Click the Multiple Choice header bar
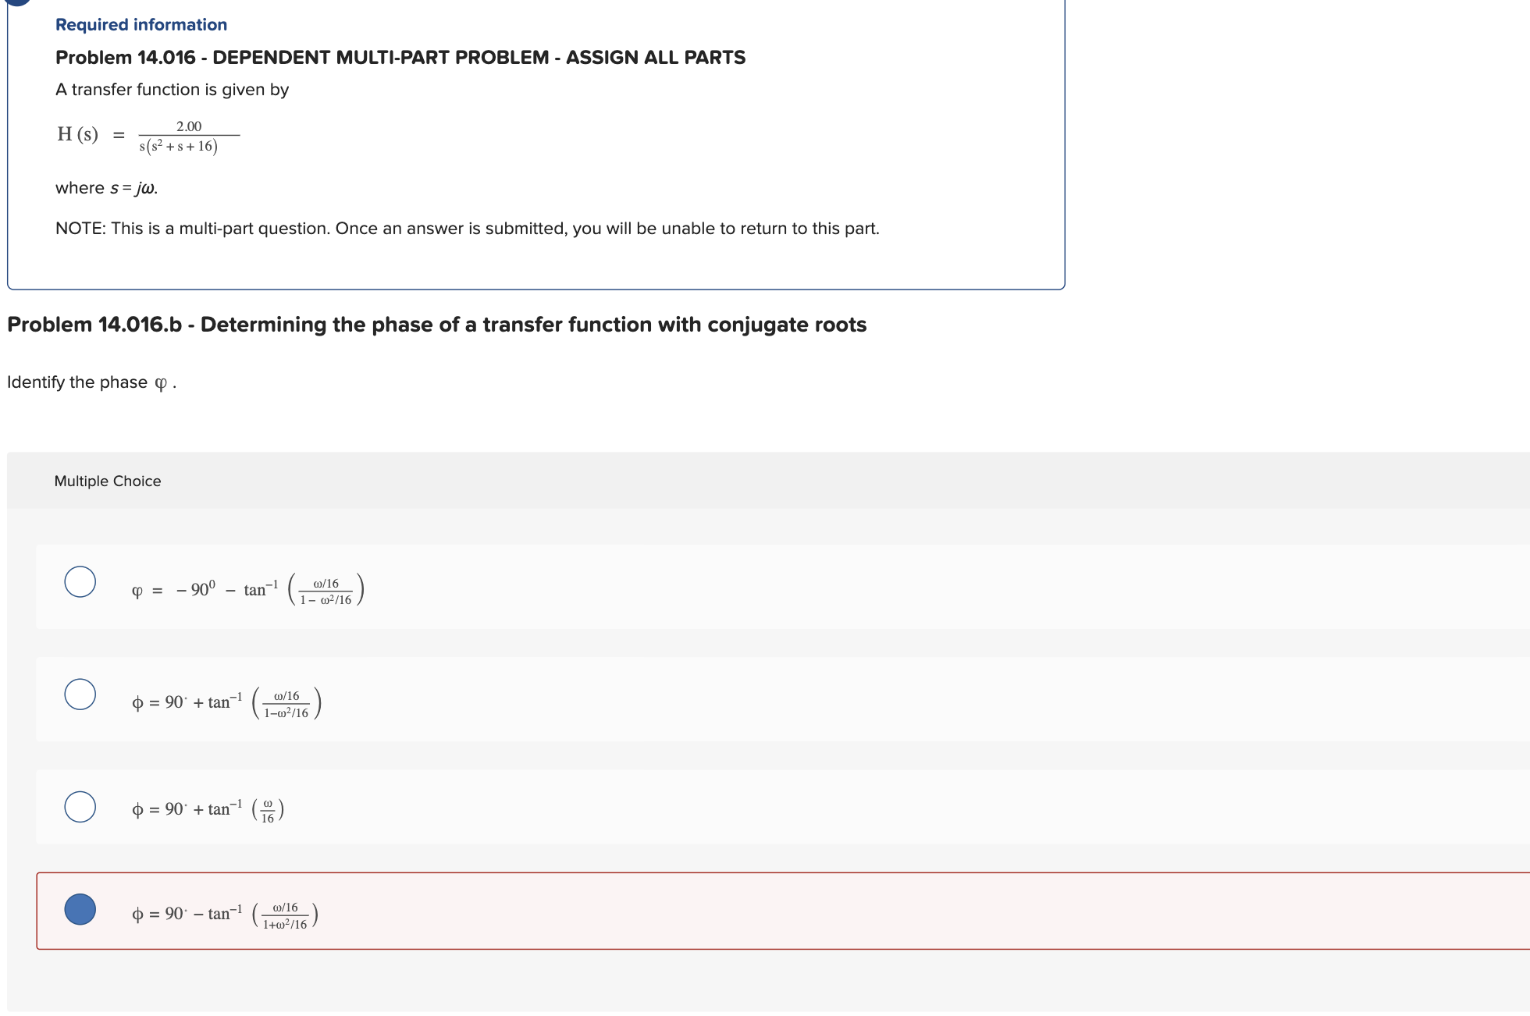This screenshot has width=1530, height=1016. (x=109, y=481)
